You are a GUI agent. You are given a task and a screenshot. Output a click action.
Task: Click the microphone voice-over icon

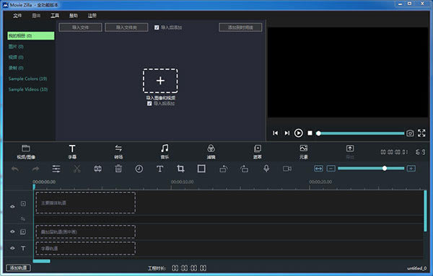click(x=266, y=169)
